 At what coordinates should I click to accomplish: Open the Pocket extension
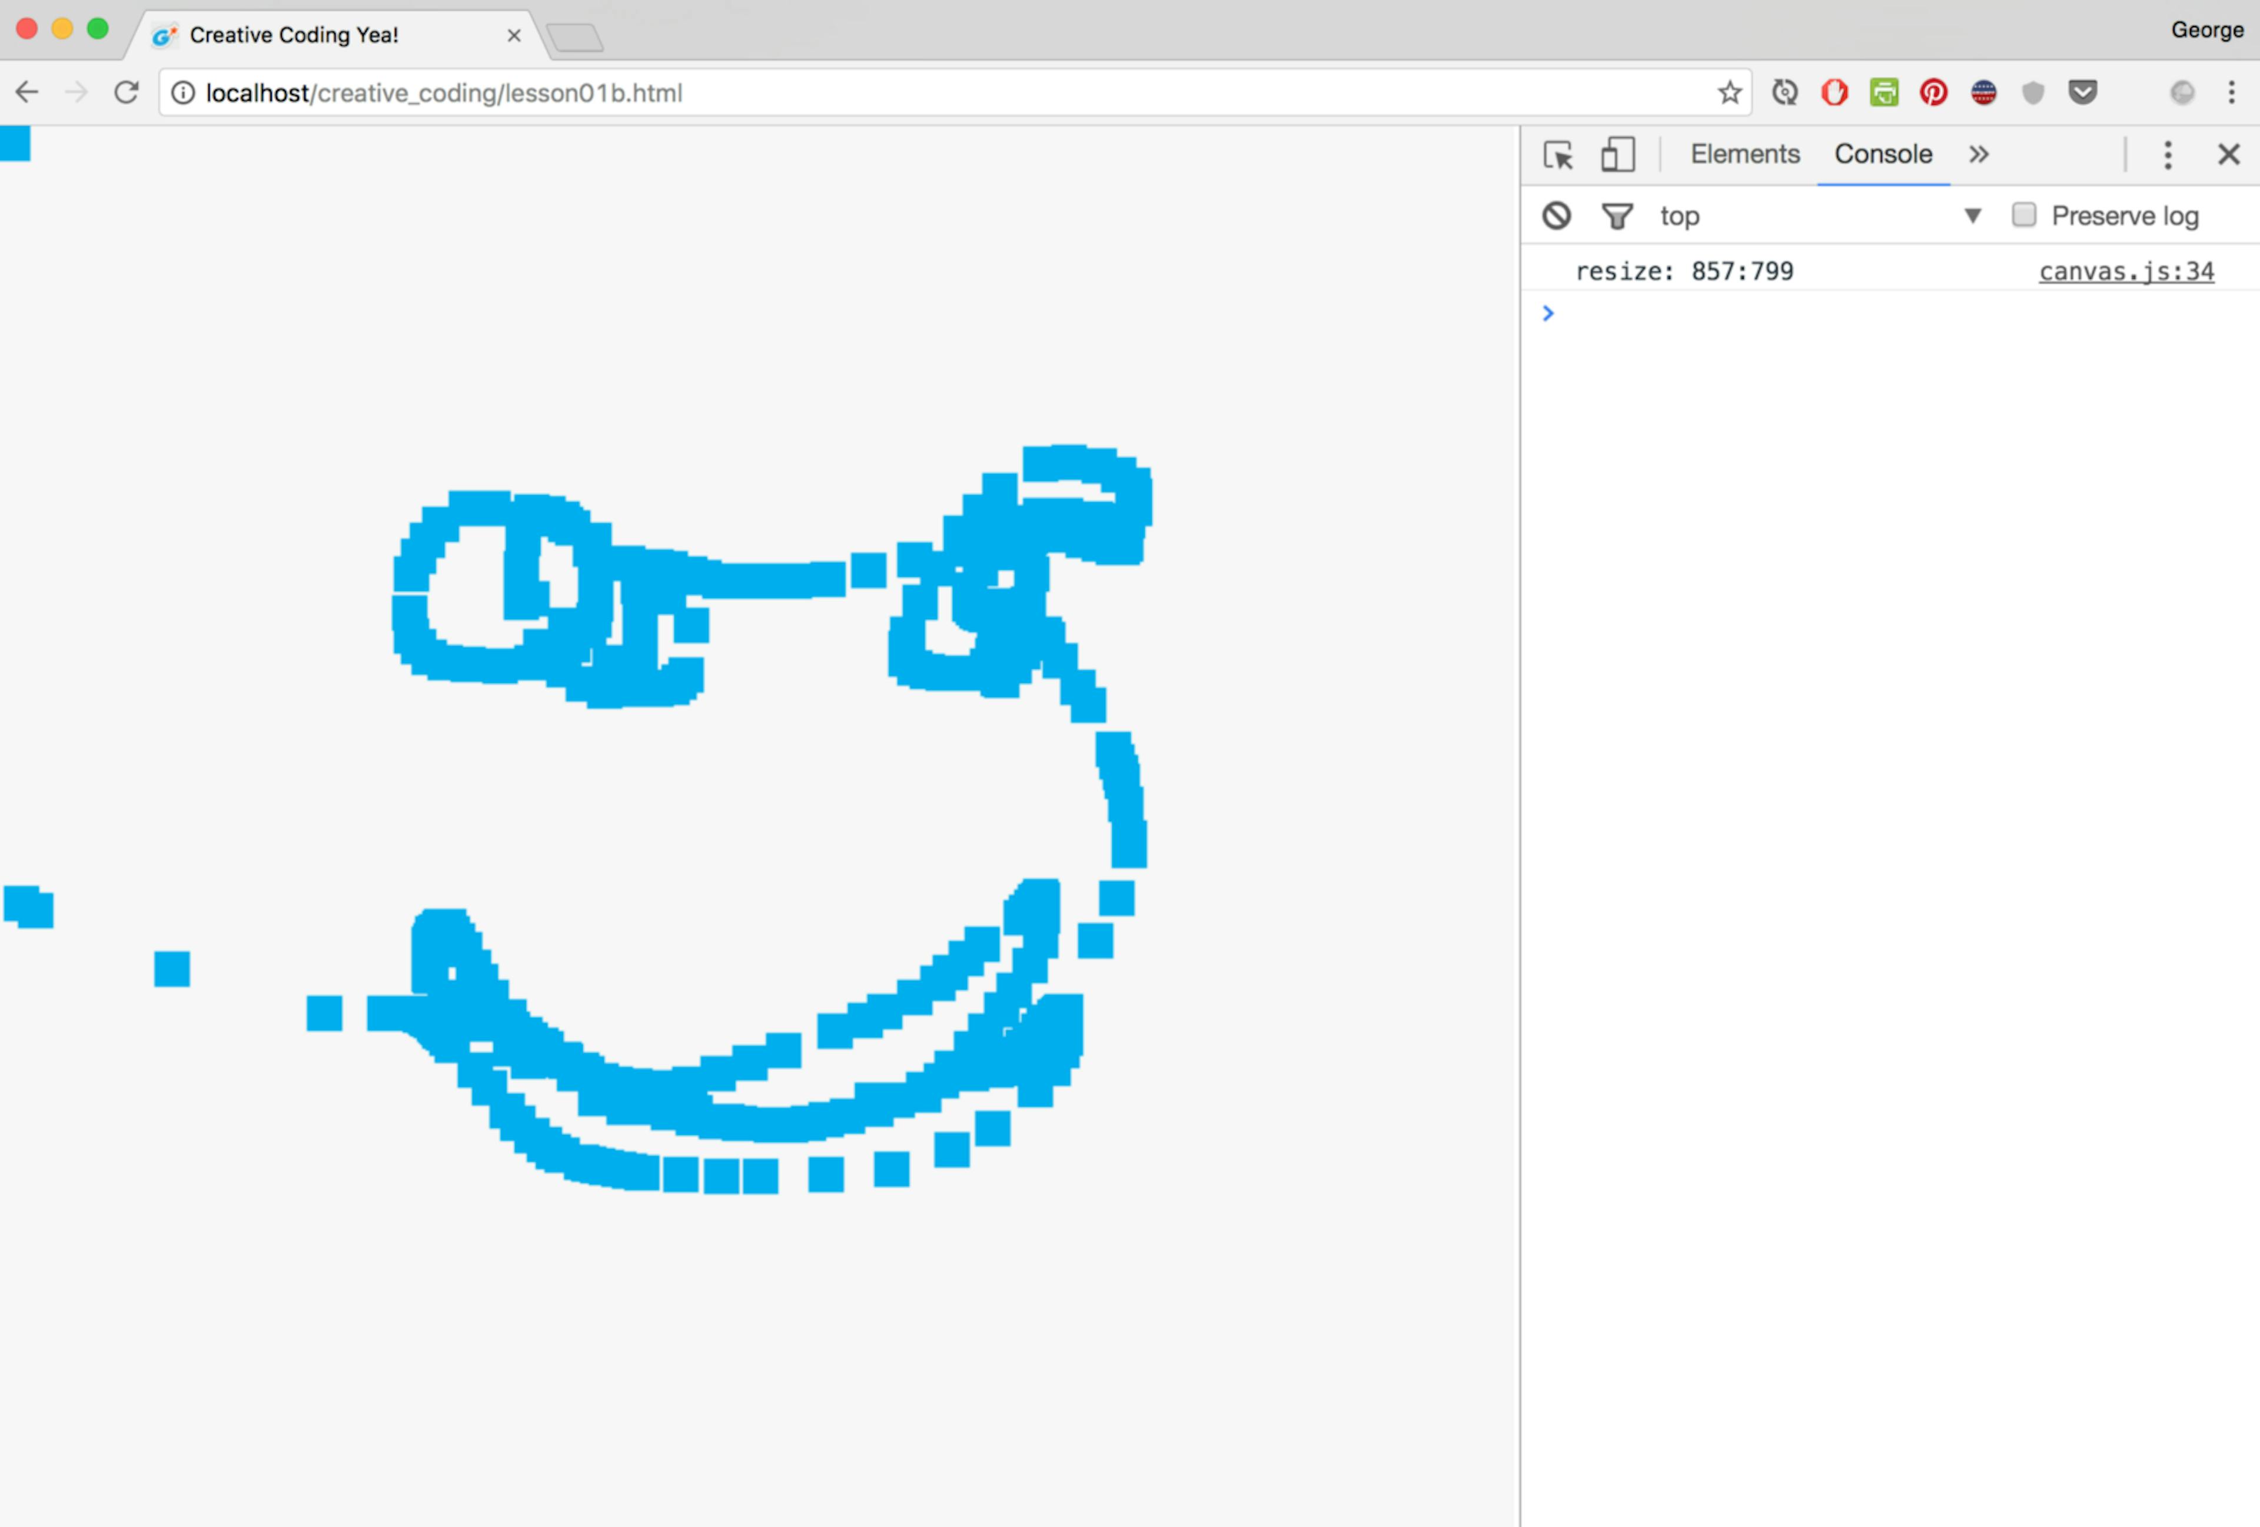tap(2082, 94)
